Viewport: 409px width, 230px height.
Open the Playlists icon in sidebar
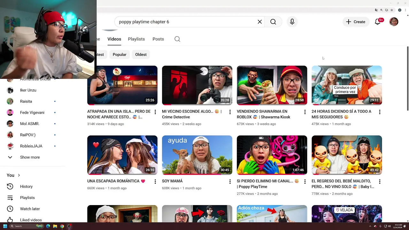point(10,197)
